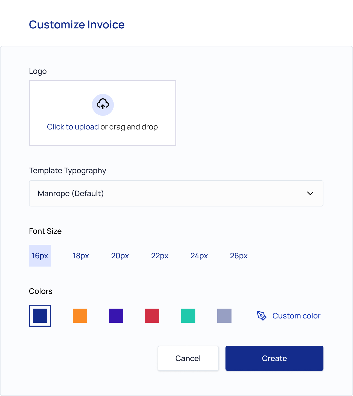The width and height of the screenshot is (353, 396).
Task: Click the pen icon beside Custom color
Action: tap(262, 316)
